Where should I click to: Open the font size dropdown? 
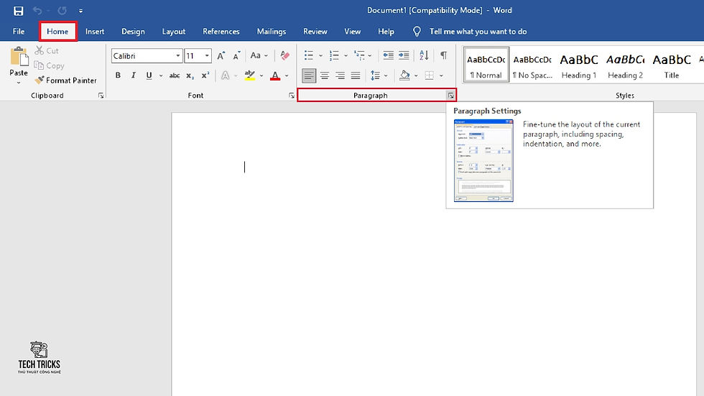pos(207,55)
